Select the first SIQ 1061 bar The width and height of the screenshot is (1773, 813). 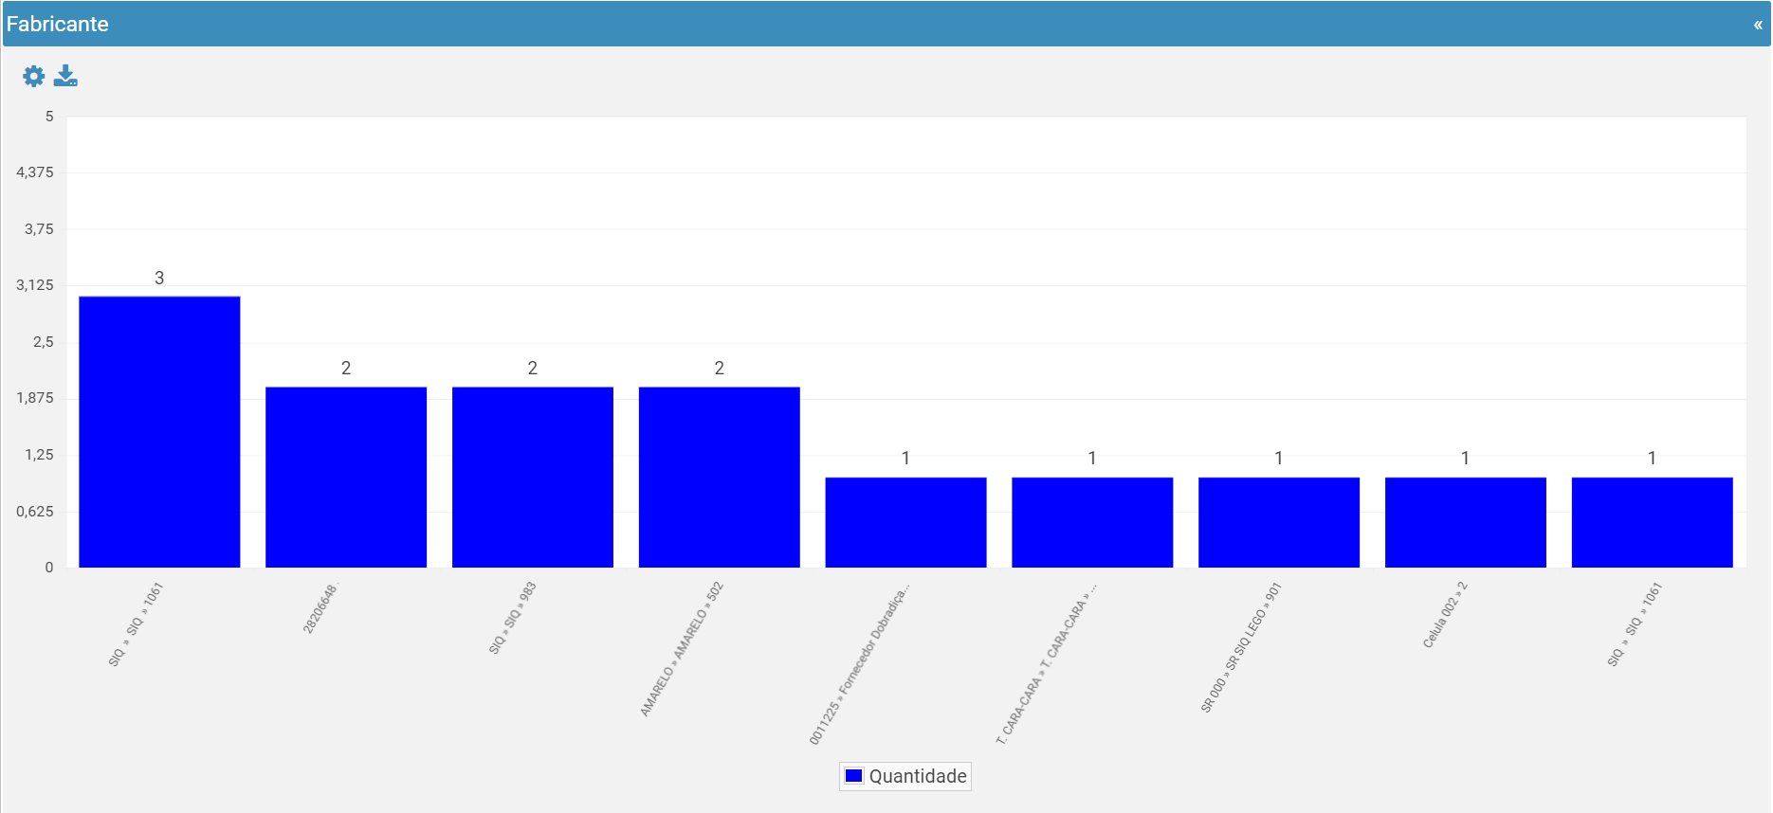159,432
